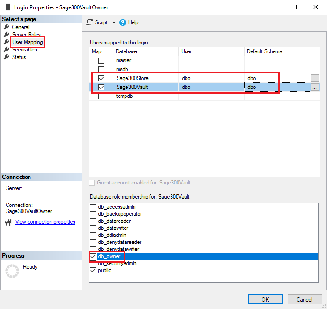The image size is (327, 309).
Task: Click the server icon in the title bar
Action: pos(8,7)
